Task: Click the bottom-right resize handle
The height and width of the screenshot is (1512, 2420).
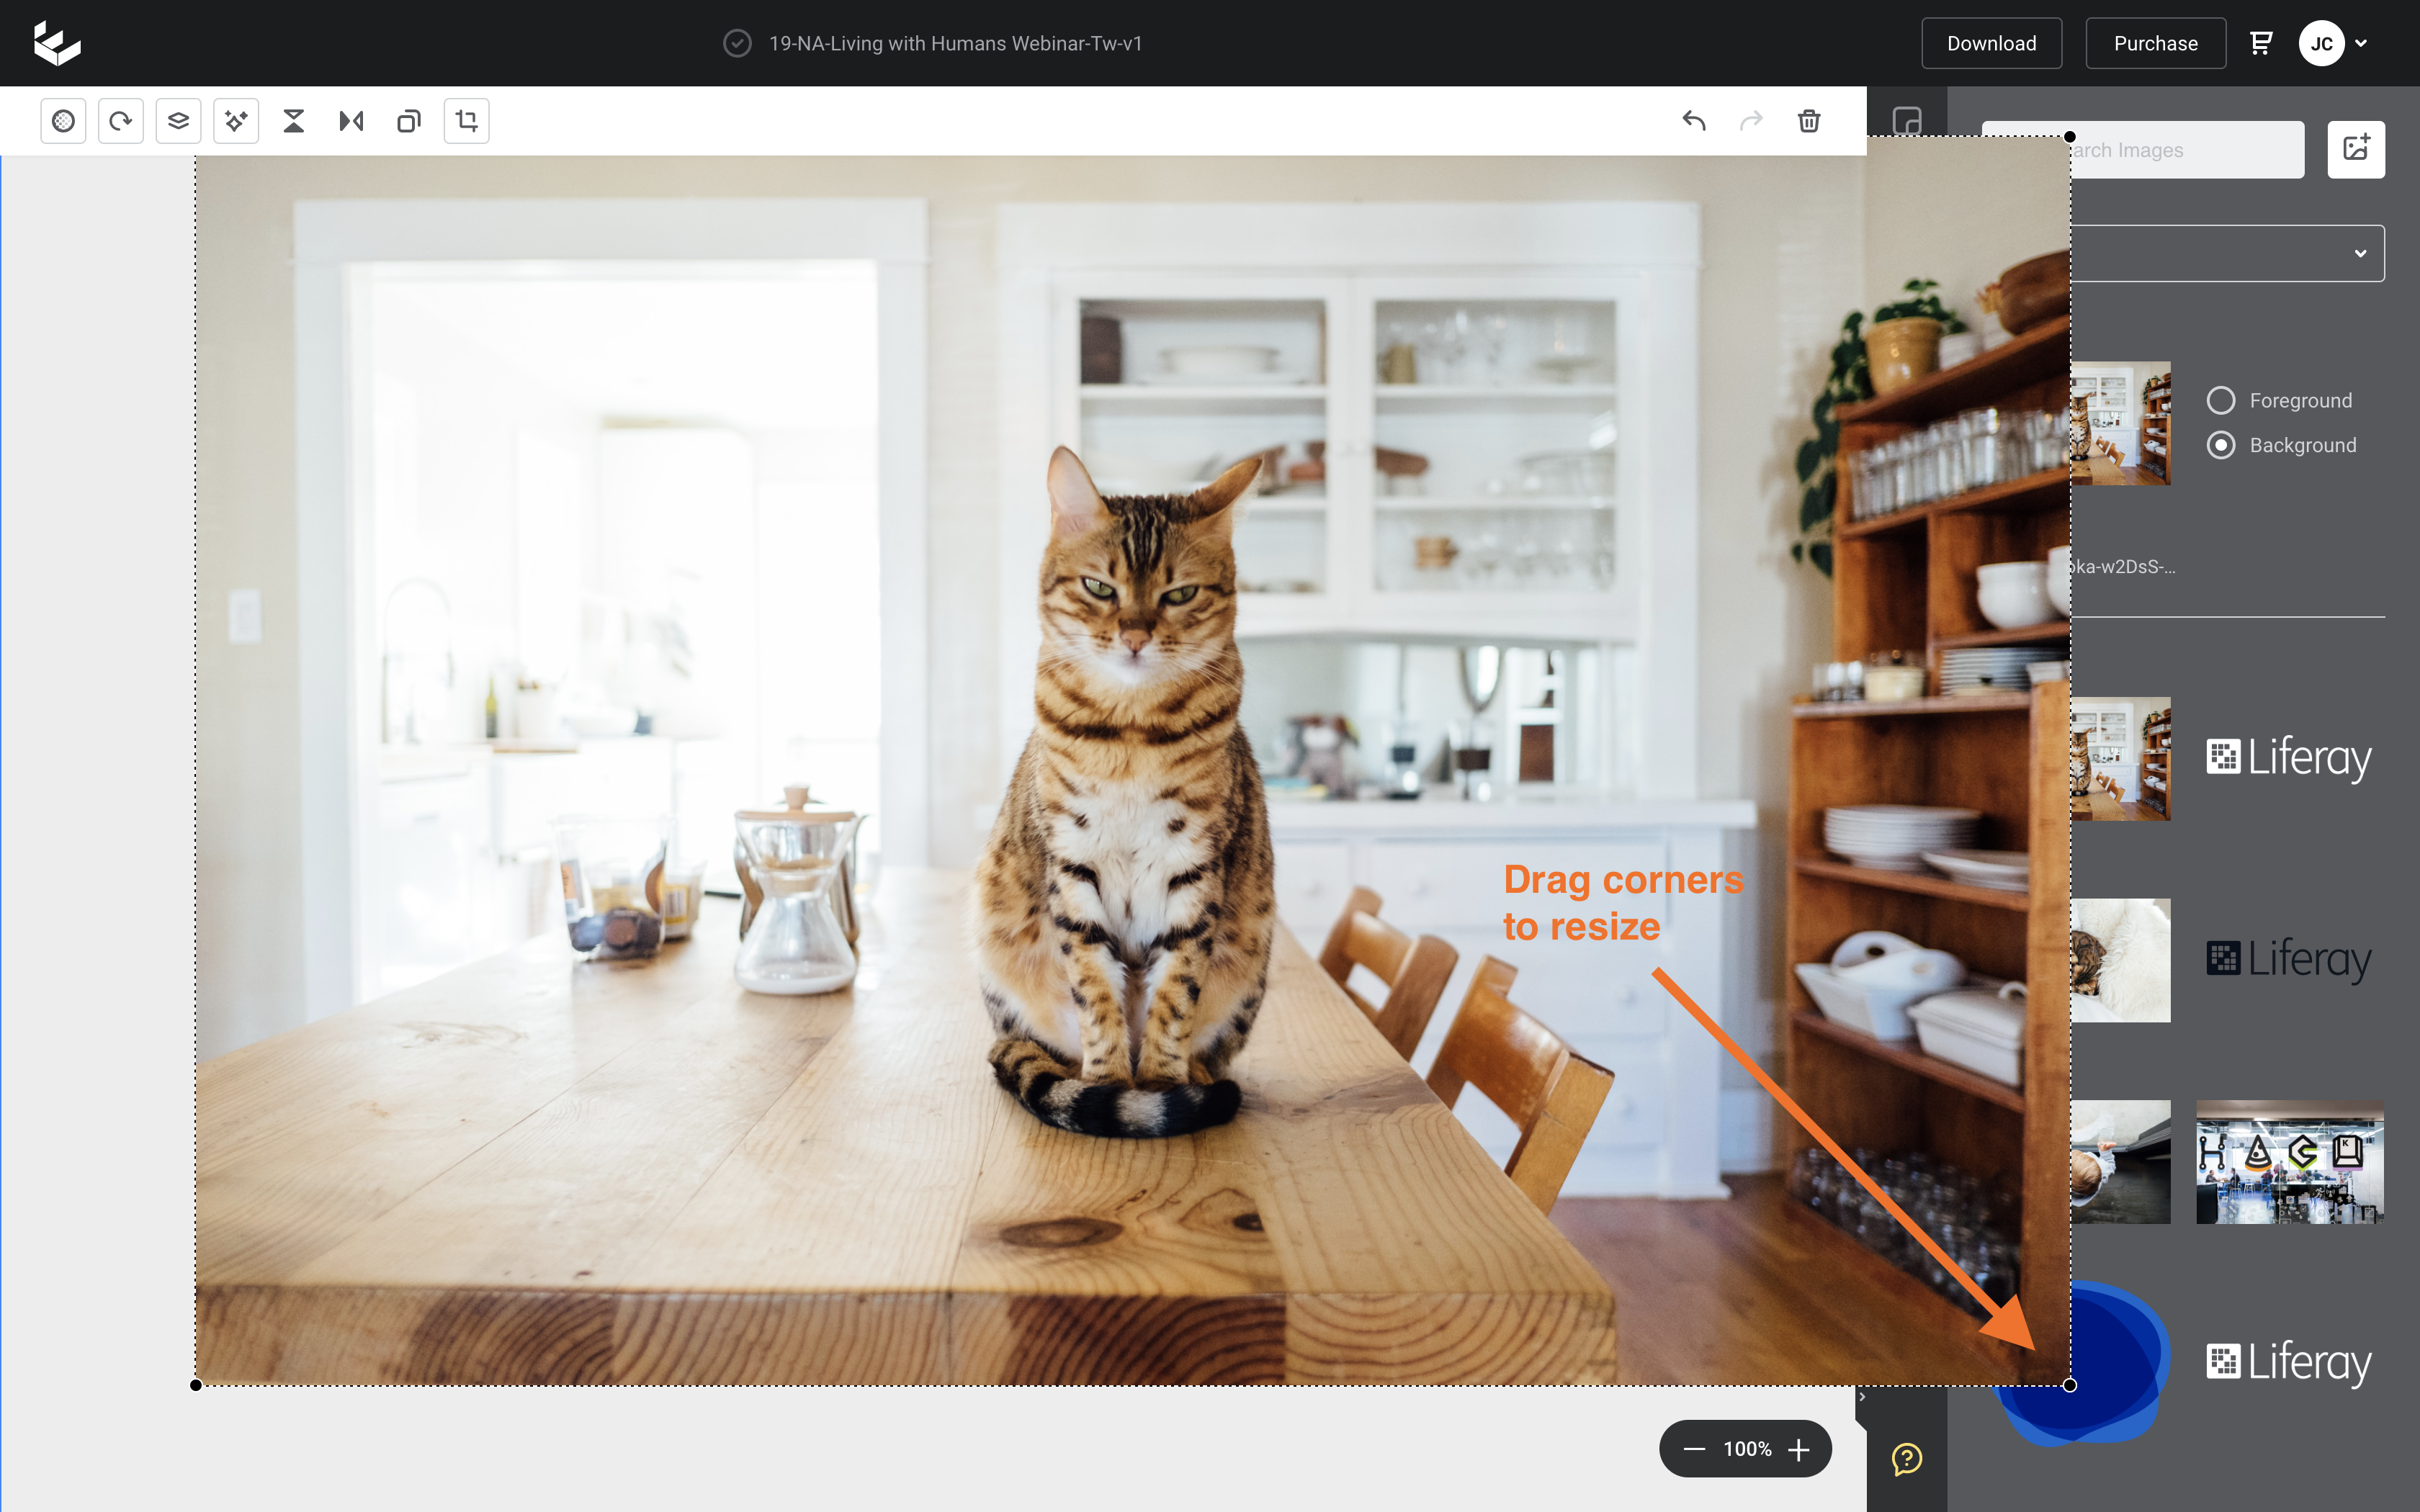Action: [x=2070, y=1385]
